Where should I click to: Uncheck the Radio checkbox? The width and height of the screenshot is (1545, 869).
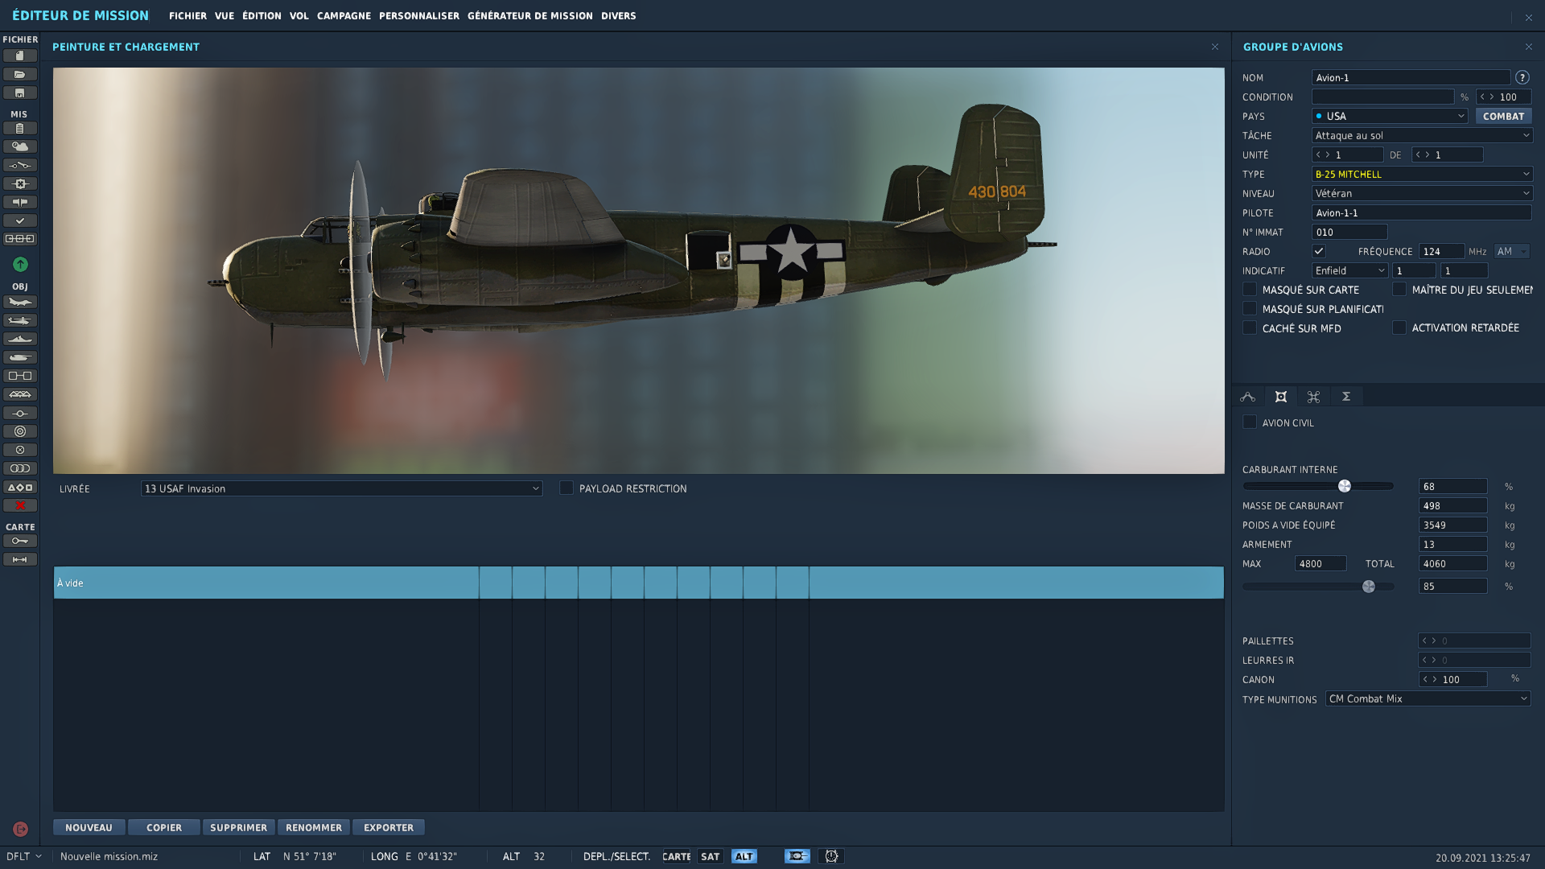pyautogui.click(x=1319, y=251)
